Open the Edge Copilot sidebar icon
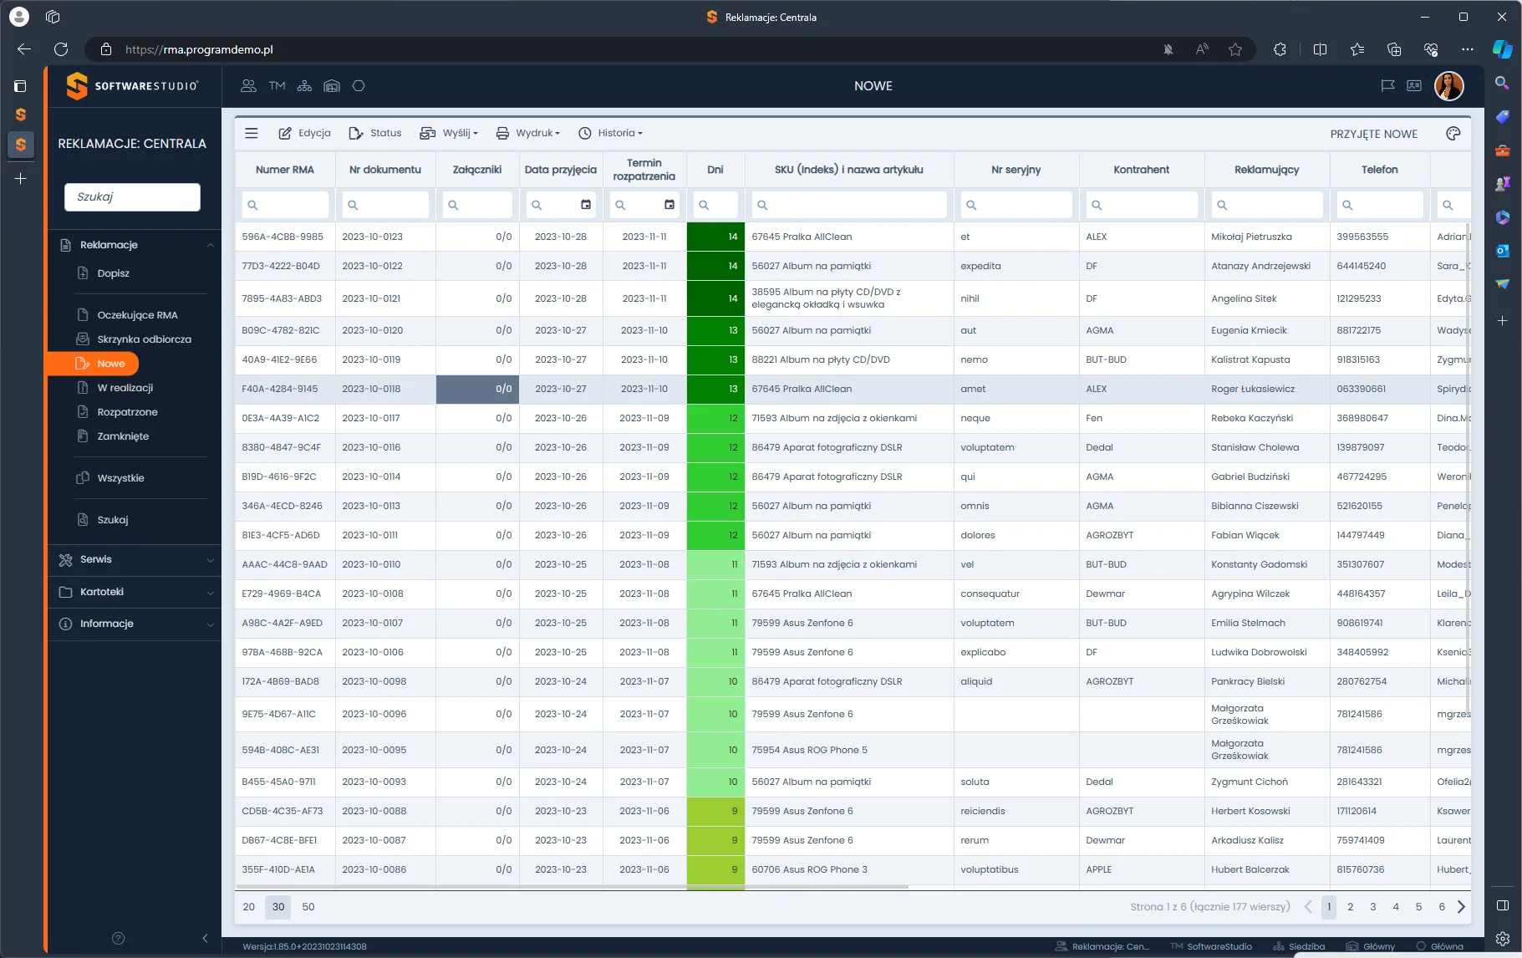Viewport: 1522px width, 958px height. tap(1503, 49)
